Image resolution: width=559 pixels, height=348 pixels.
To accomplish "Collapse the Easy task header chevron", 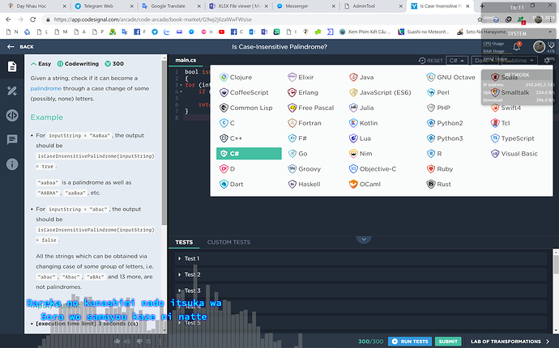I will point(33,64).
